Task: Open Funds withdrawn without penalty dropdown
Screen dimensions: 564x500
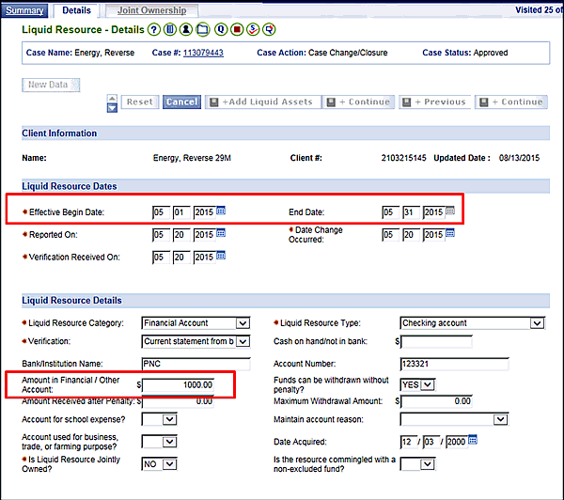Action: 429,383
